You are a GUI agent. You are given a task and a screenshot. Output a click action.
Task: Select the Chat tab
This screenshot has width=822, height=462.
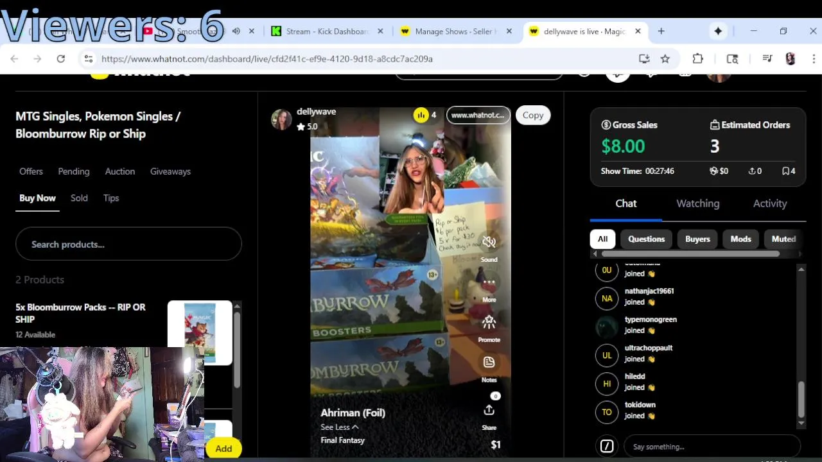pyautogui.click(x=625, y=203)
